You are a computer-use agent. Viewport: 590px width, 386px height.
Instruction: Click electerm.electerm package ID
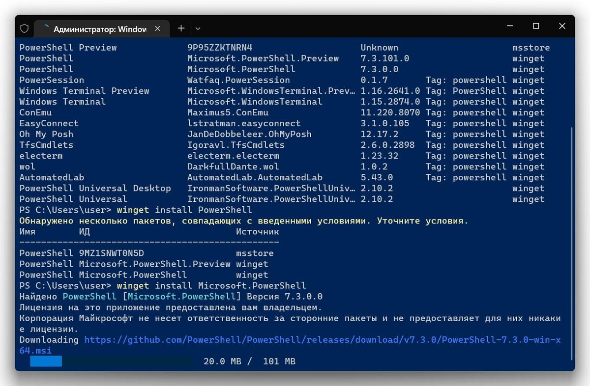click(233, 156)
